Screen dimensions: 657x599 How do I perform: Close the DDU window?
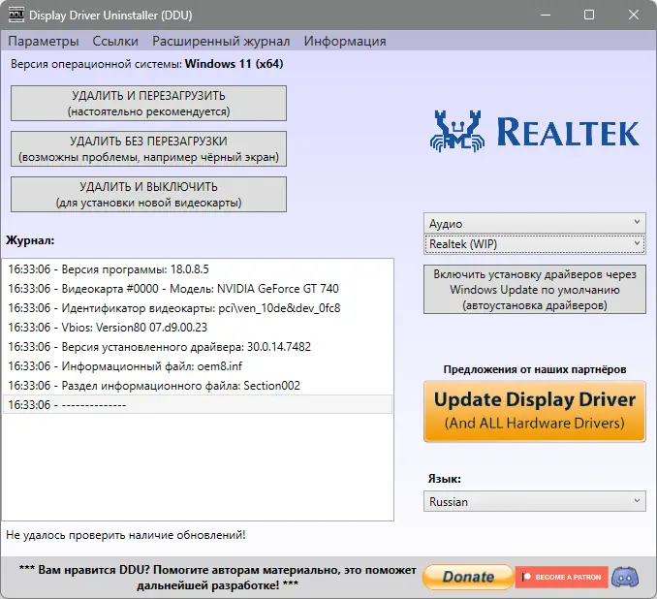click(x=634, y=16)
